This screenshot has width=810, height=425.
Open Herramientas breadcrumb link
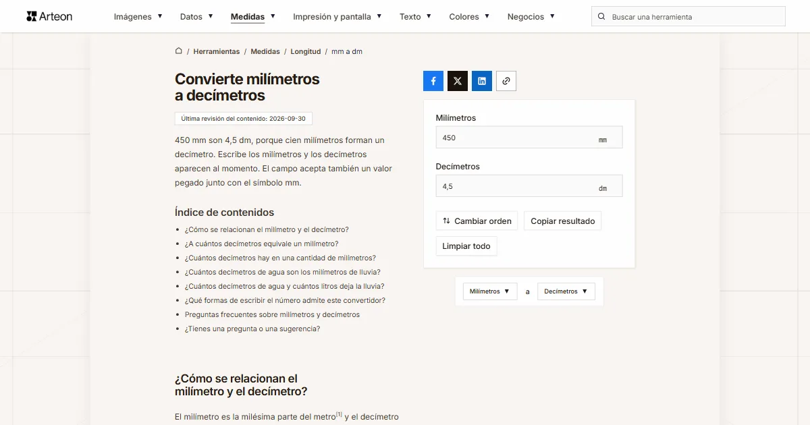point(217,51)
